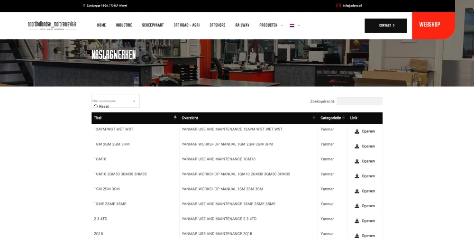Expand the Producten menu chevron
The height and width of the screenshot is (239, 474).
(x=282, y=26)
